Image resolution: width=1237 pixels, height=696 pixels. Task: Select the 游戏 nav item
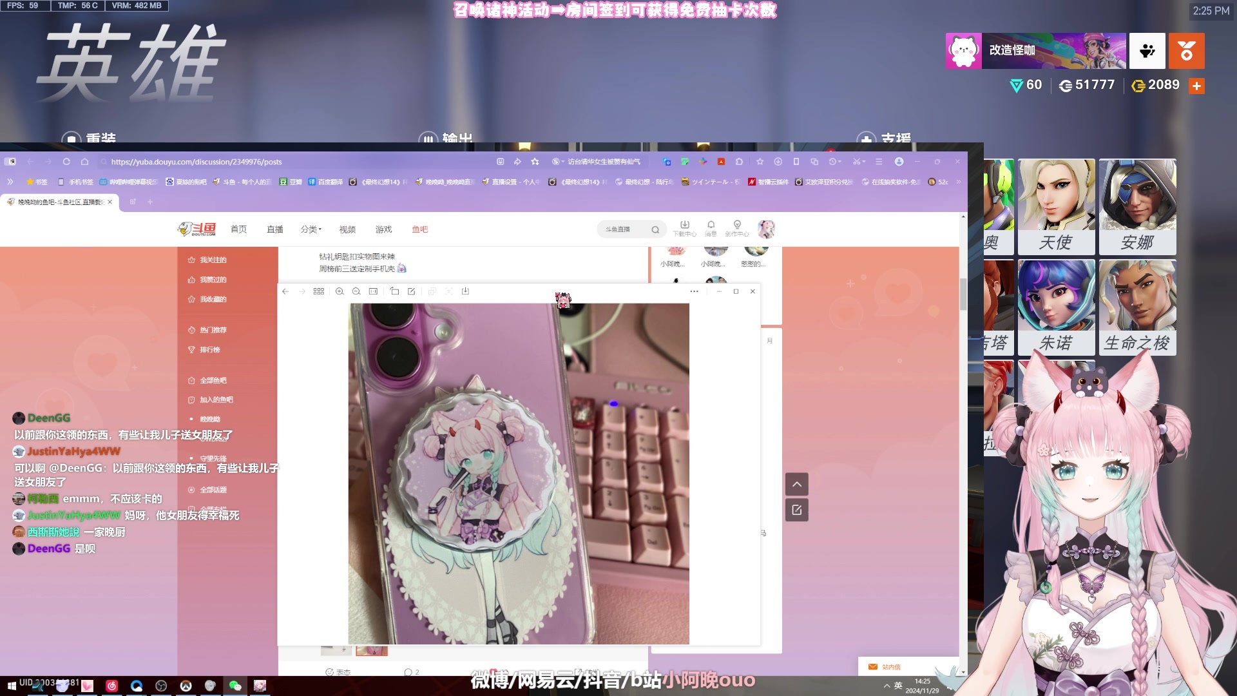pyautogui.click(x=383, y=229)
